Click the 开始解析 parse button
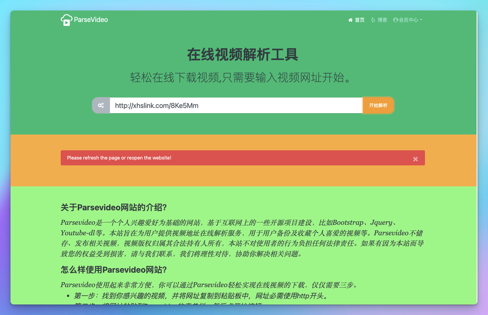The image size is (488, 315). tap(378, 105)
